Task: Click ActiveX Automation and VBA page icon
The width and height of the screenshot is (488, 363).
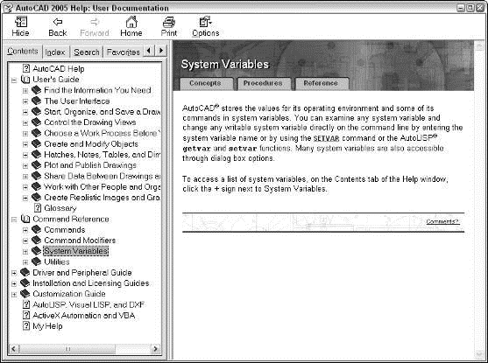Action: (x=27, y=315)
